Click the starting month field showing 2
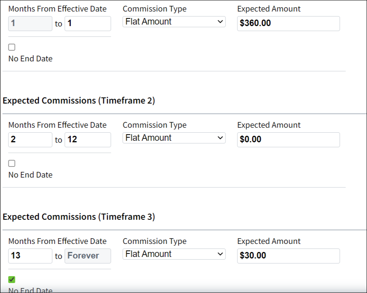The width and height of the screenshot is (367, 293). [x=30, y=140]
